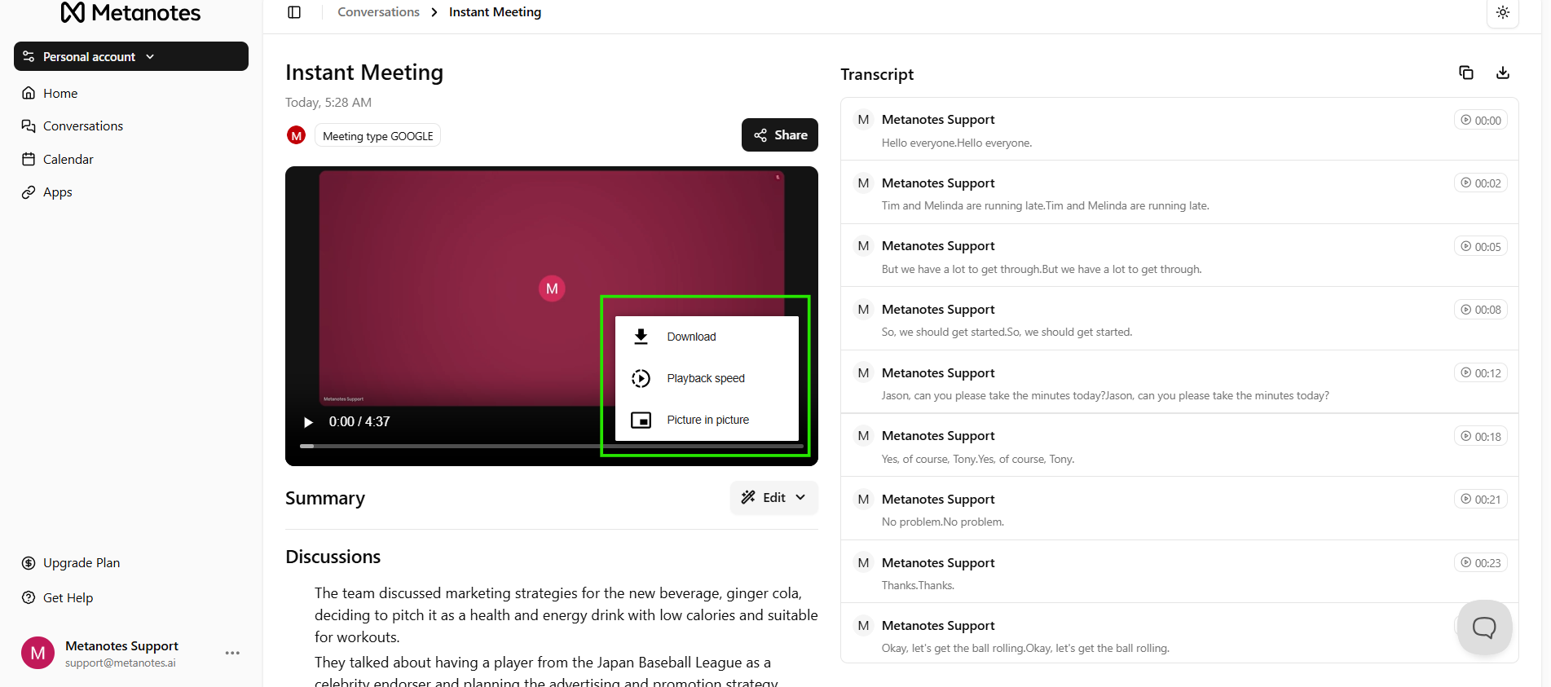Screen dimensions: 1551x687
Task: Click the Metanotes logo
Action: (x=130, y=12)
